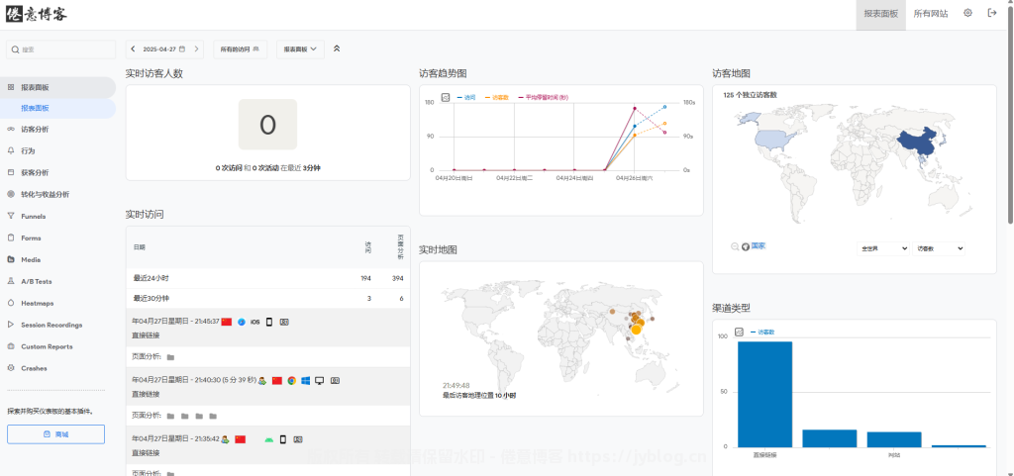1014x476 pixels.
Task: Click the 国家 link under visitor map
Action: click(x=758, y=246)
